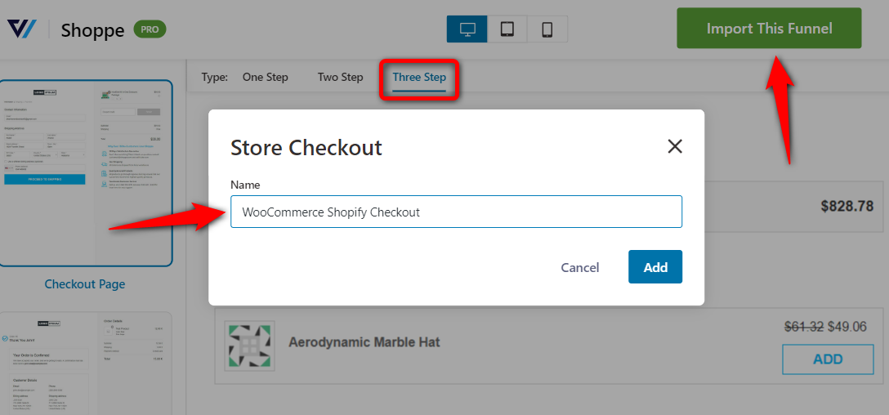
Task: Switch to mobile preview icon
Action: (547, 29)
